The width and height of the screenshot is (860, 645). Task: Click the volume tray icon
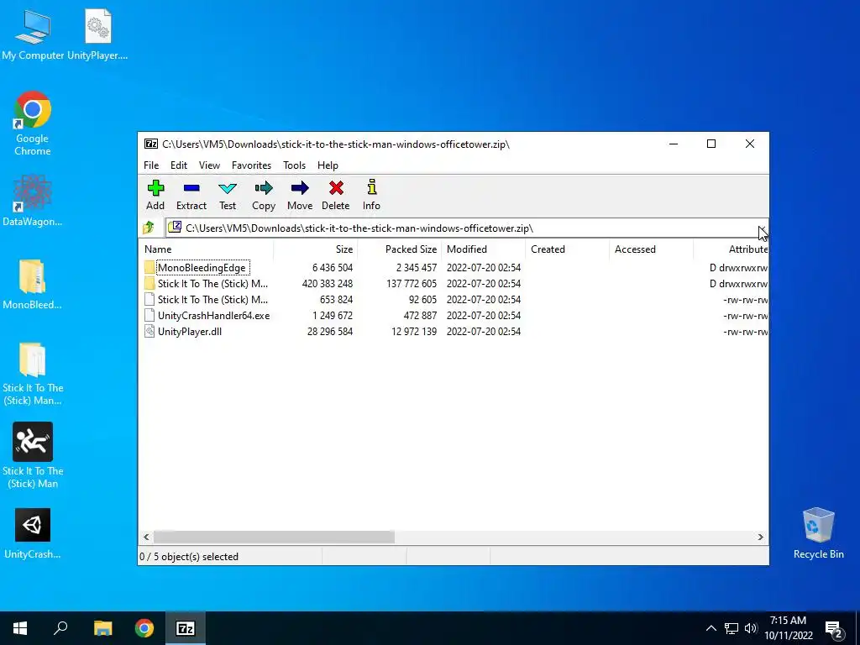point(751,628)
